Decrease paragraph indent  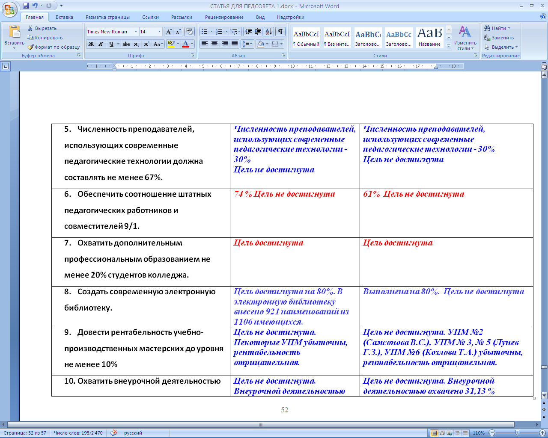[248, 32]
